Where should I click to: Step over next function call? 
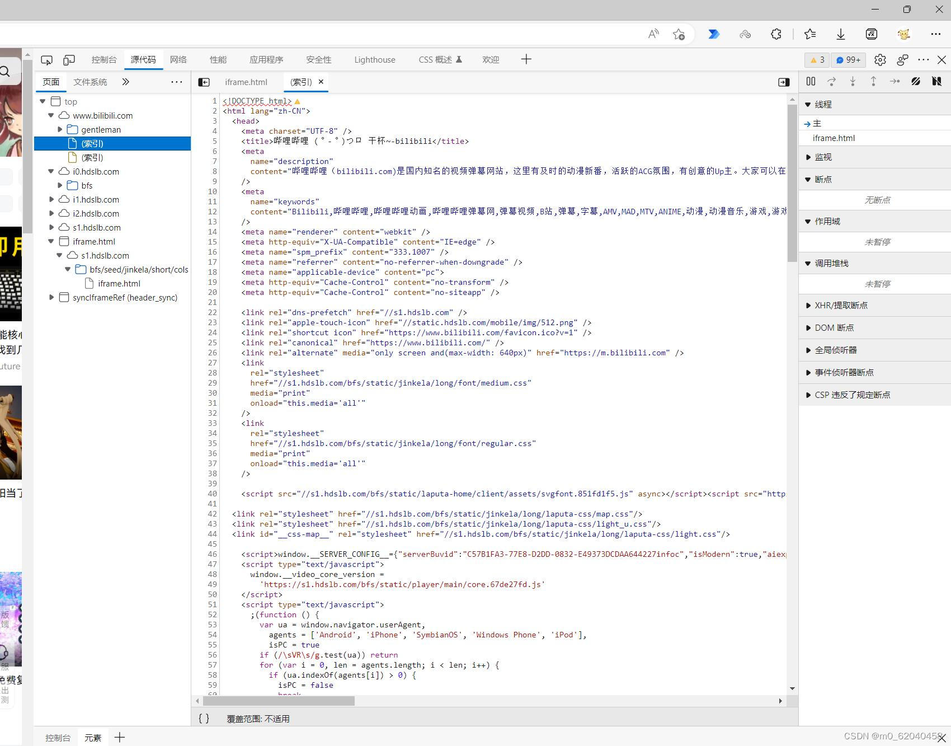832,82
